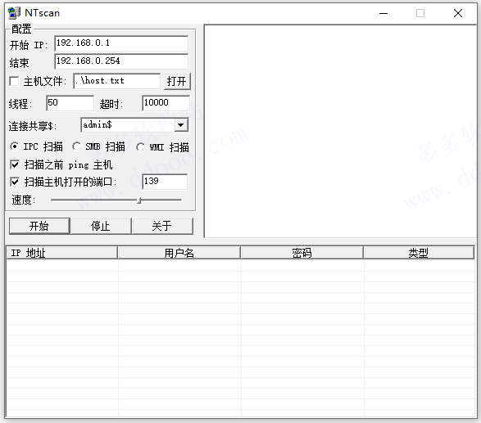This screenshot has width=481, height=423.
Task: Click the admin$ text in the share combo box
Action: pyautogui.click(x=98, y=124)
